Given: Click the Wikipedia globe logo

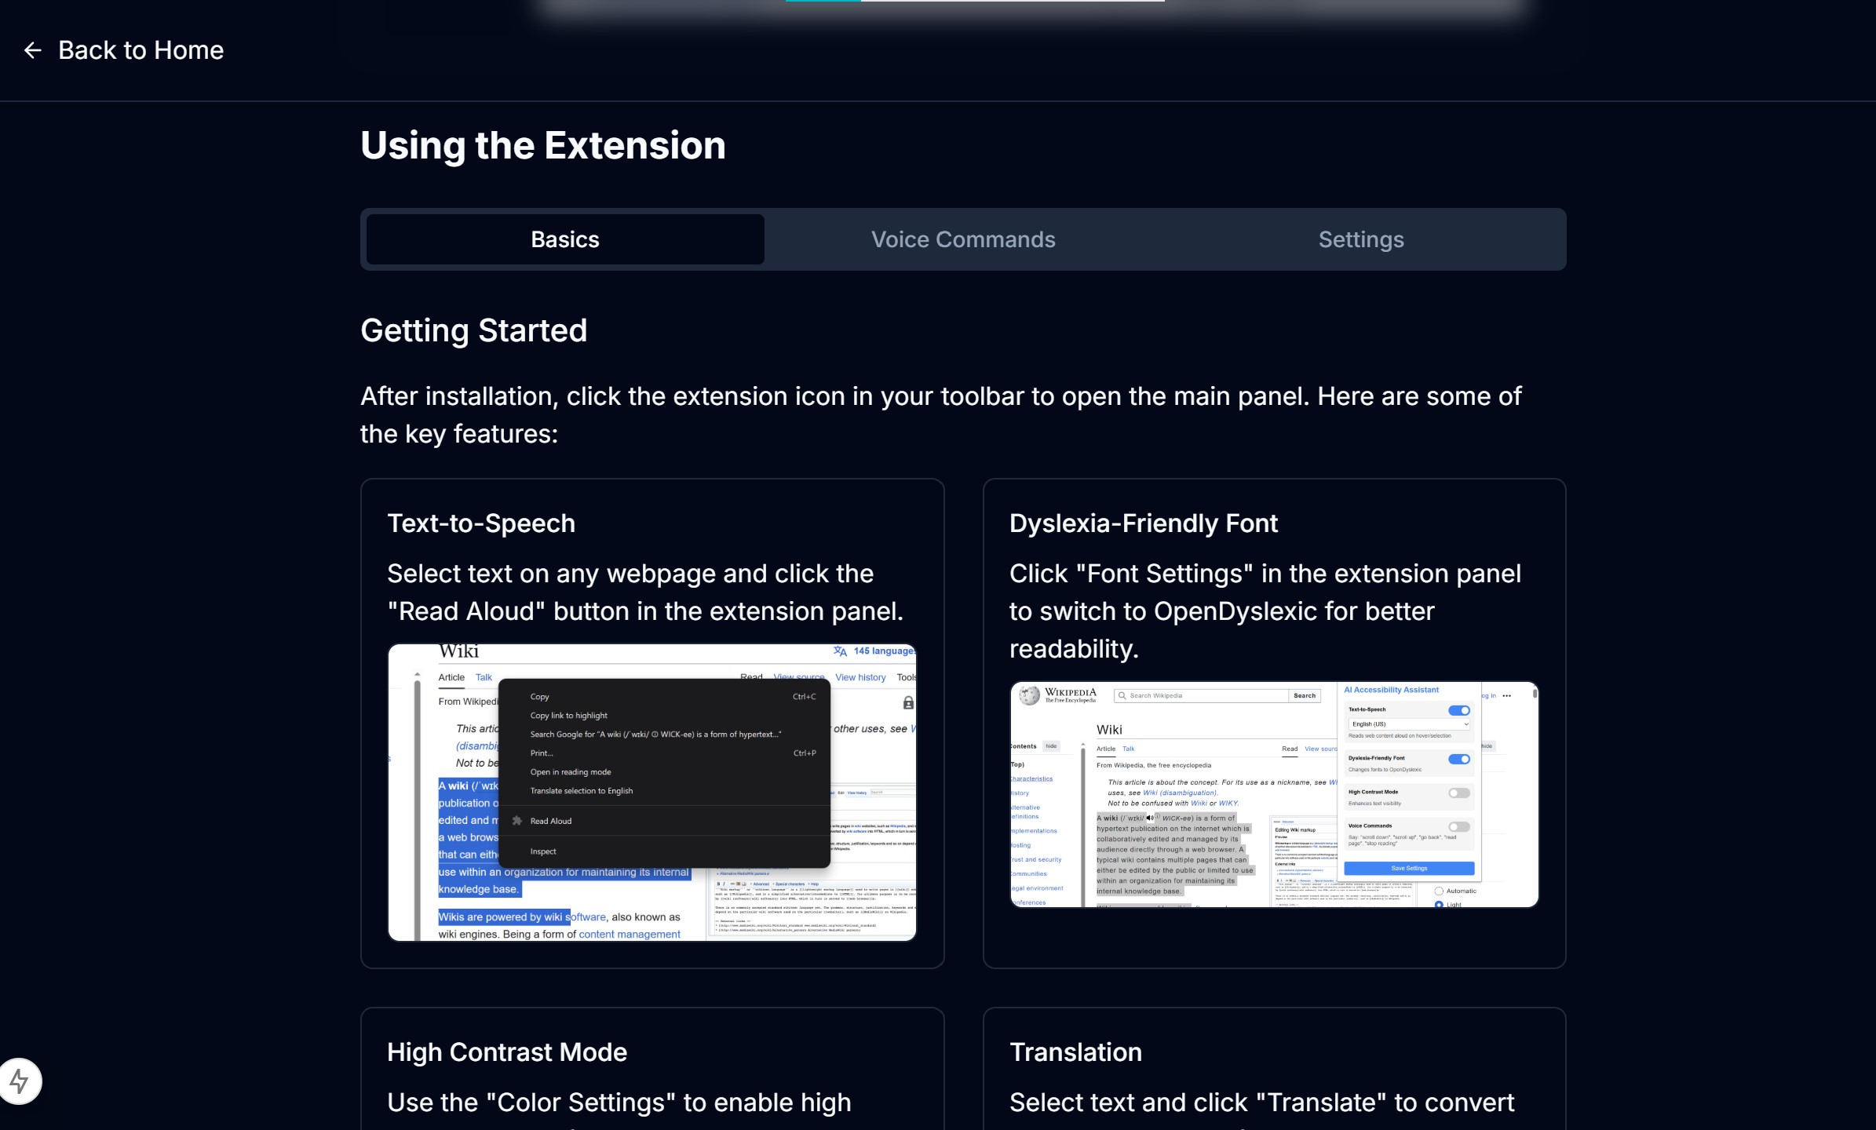Looking at the screenshot, I should coord(1029,695).
